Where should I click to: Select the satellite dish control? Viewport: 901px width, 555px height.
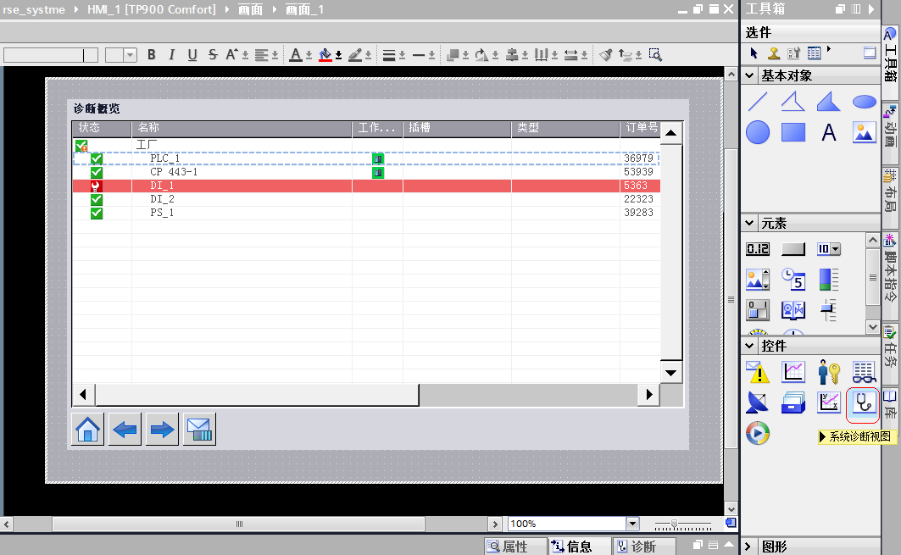pyautogui.click(x=758, y=402)
